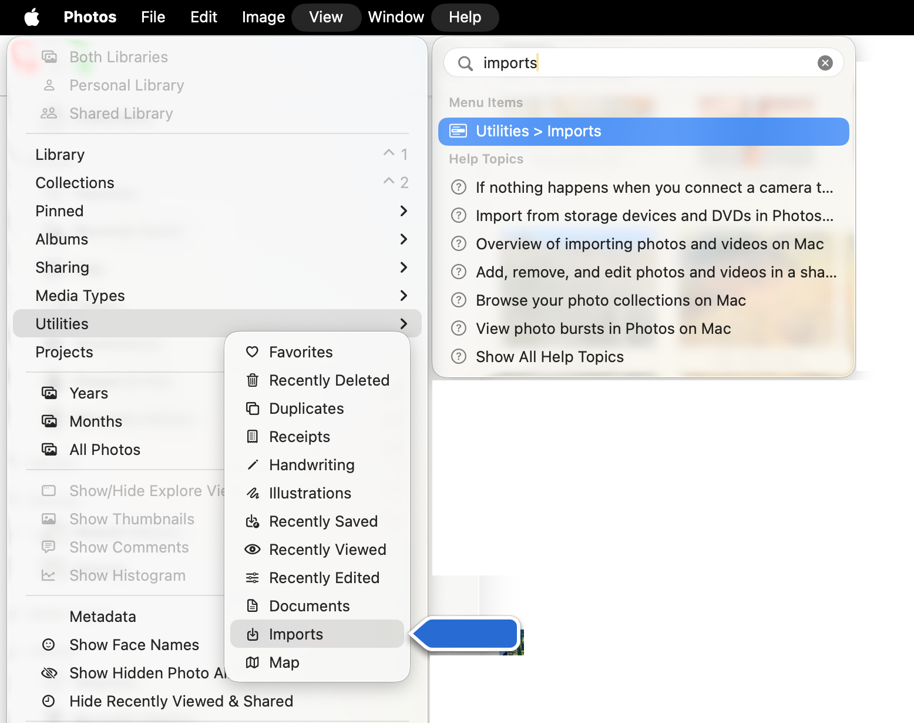This screenshot has width=914, height=723.
Task: Click the All Photos view icon
Action: coord(49,450)
